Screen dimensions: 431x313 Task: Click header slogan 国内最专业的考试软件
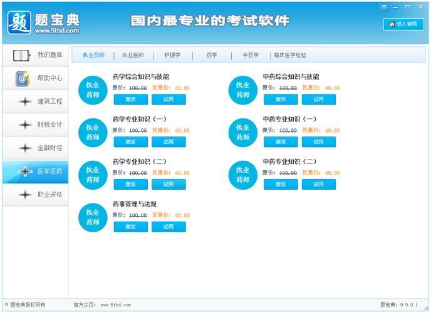tap(210, 21)
